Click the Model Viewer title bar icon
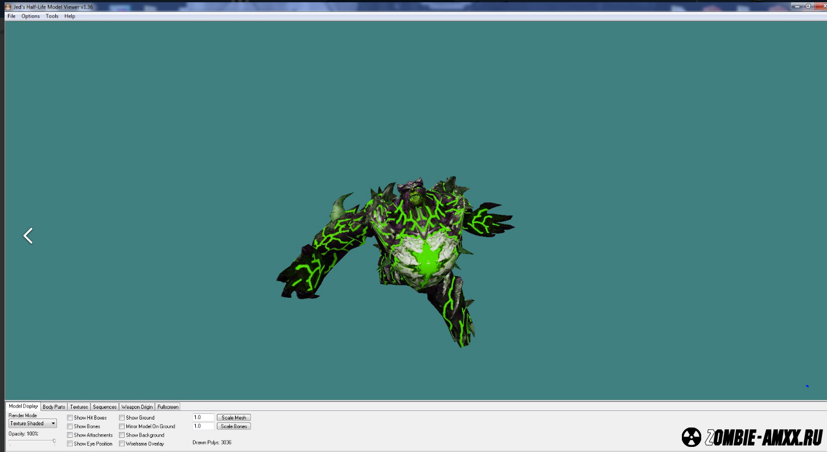The width and height of the screenshot is (827, 452). (8, 7)
